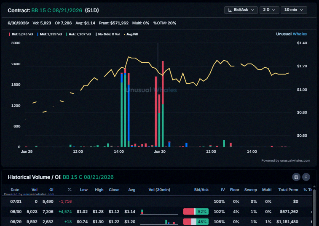Sort table by Total Prem column
The height and width of the screenshot is (226, 319).
click(x=288, y=190)
